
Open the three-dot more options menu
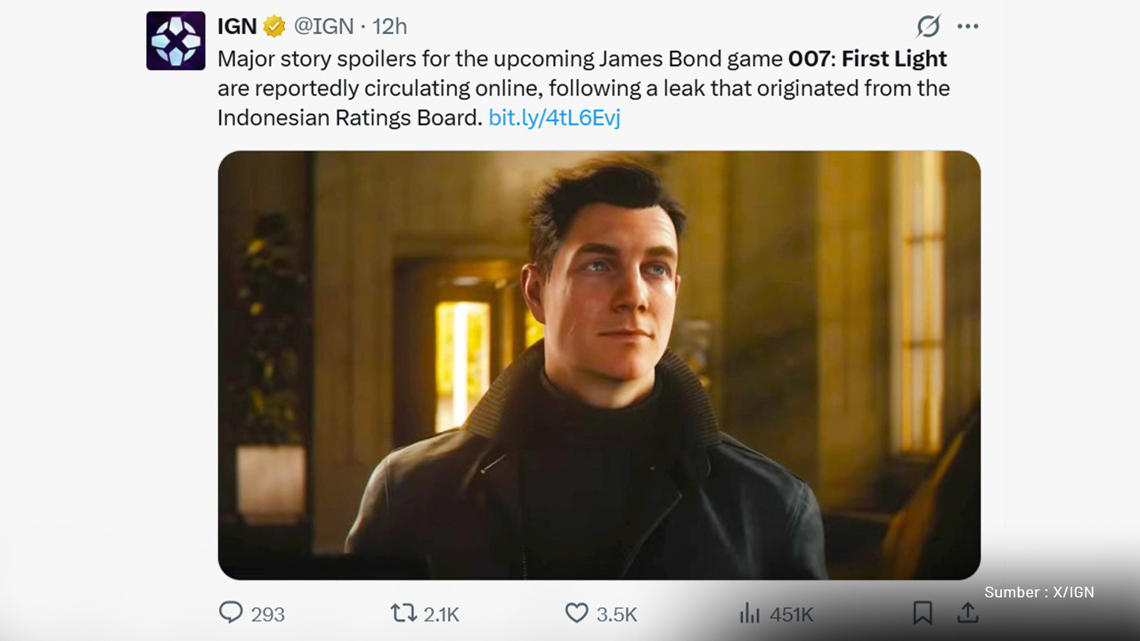pyautogui.click(x=967, y=27)
